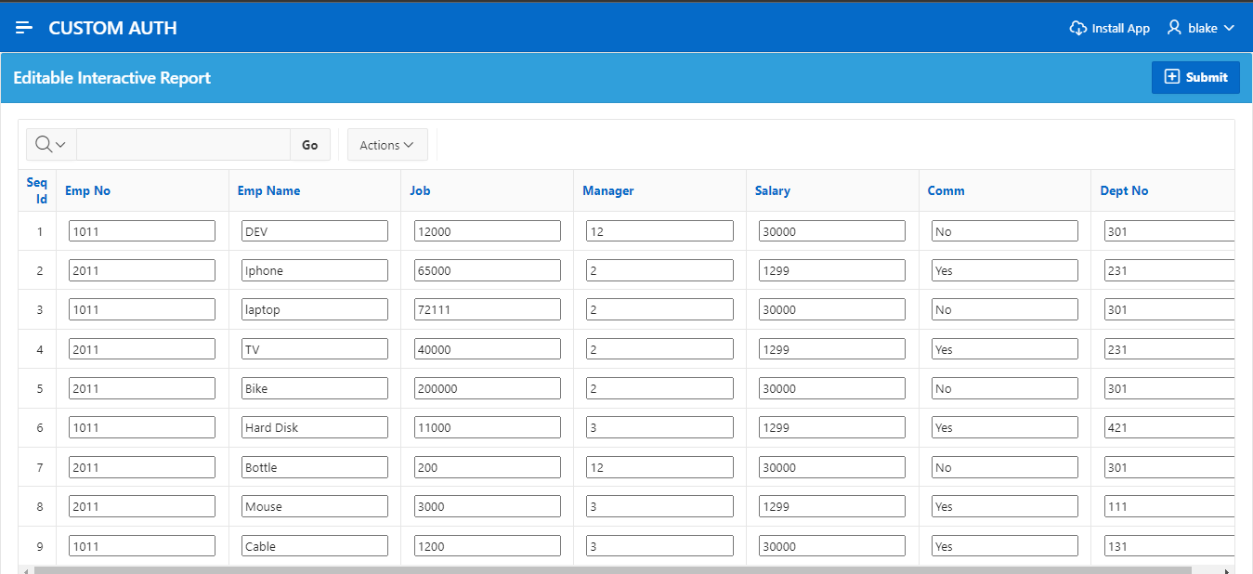This screenshot has height=574, width=1253.
Task: Click the CUSTOM AUTH app title
Action: (x=112, y=28)
